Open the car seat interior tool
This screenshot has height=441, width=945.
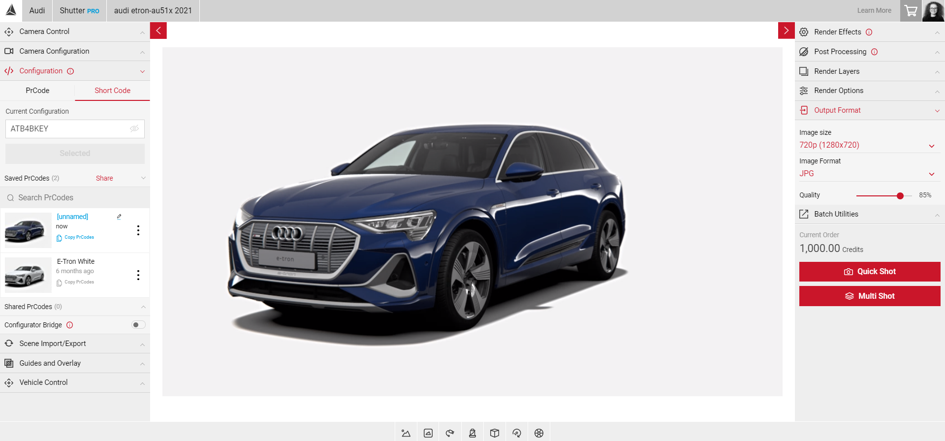click(x=472, y=433)
